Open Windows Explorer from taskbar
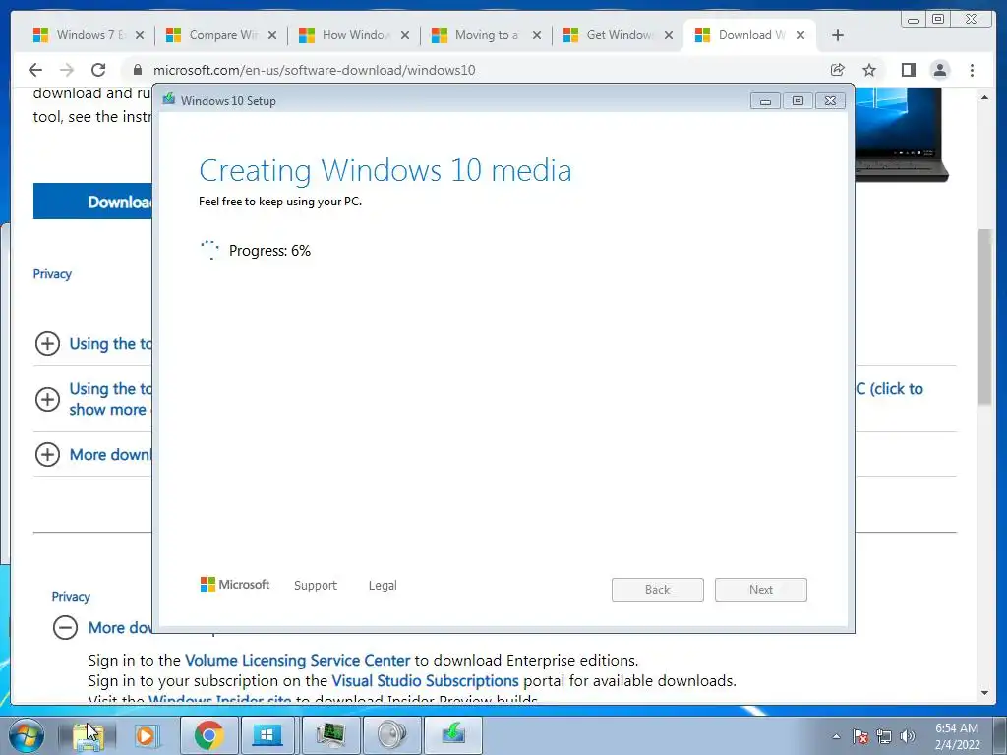1007x755 pixels. (88, 735)
